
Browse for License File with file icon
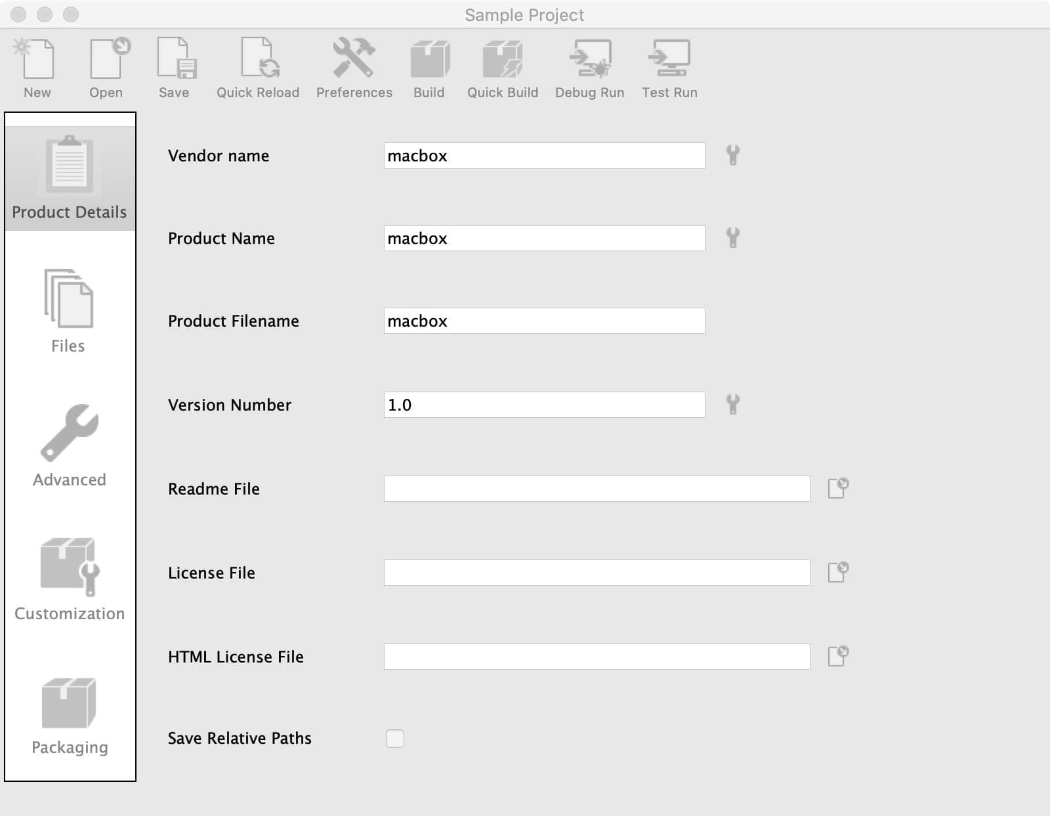838,572
